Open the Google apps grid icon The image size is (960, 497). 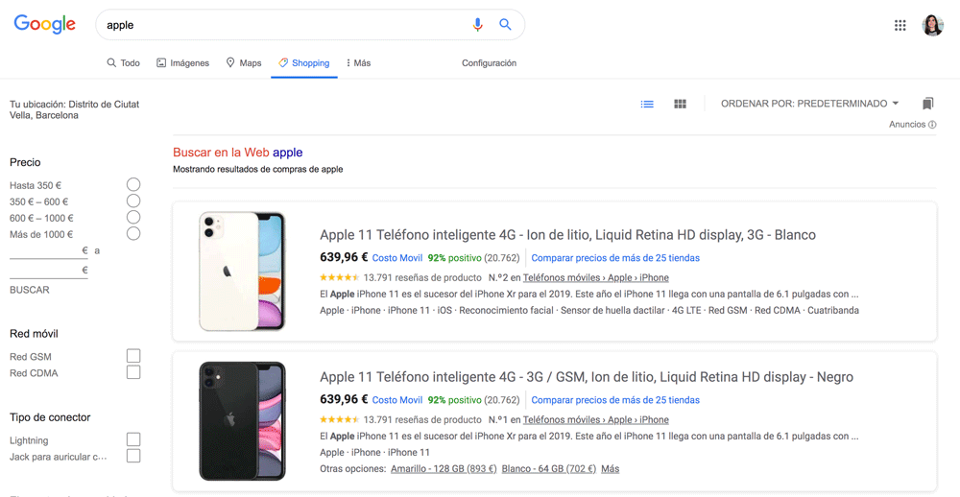(x=900, y=26)
